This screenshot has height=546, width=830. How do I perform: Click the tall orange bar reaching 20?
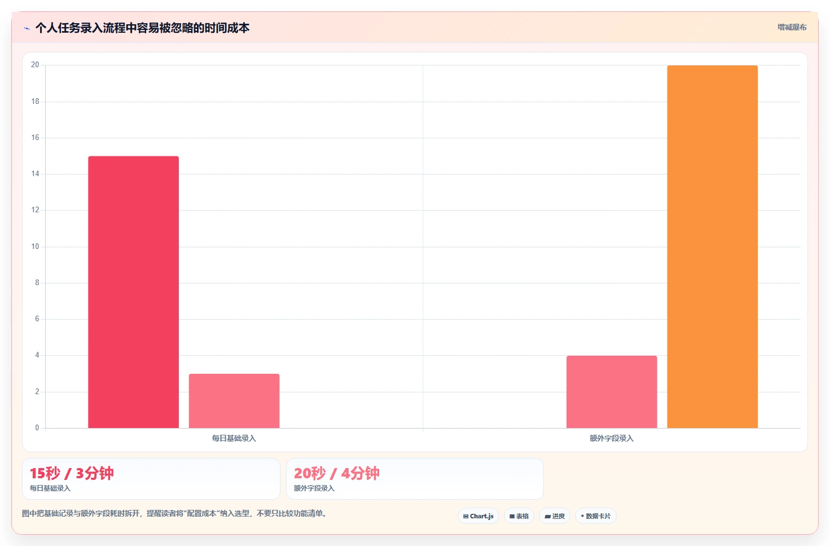point(712,247)
